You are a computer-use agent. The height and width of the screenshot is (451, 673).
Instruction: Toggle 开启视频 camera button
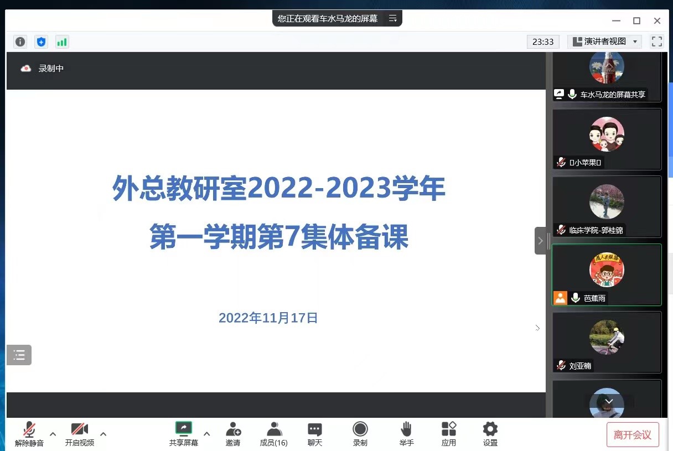pos(80,433)
